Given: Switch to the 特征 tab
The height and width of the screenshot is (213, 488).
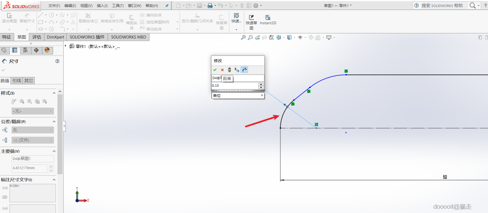Looking at the screenshot, I should 7,37.
